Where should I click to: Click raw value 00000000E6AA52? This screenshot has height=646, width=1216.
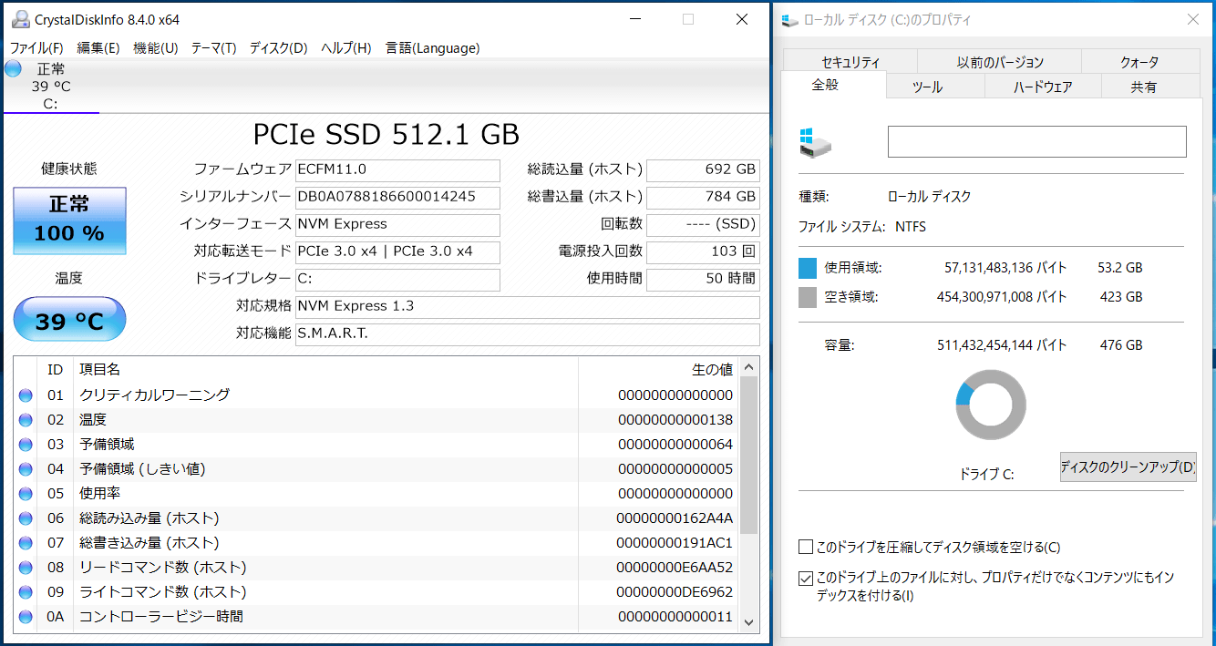[675, 568]
